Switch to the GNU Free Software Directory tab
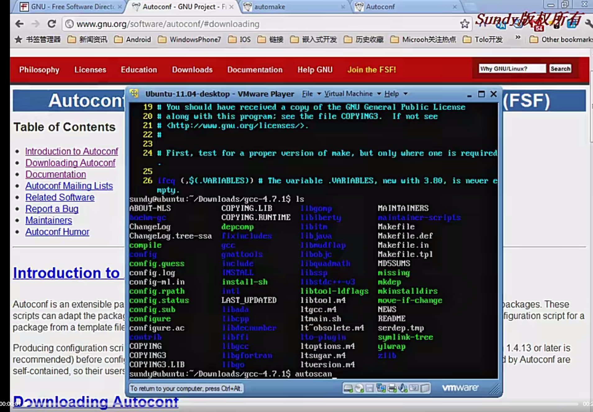 pos(68,7)
